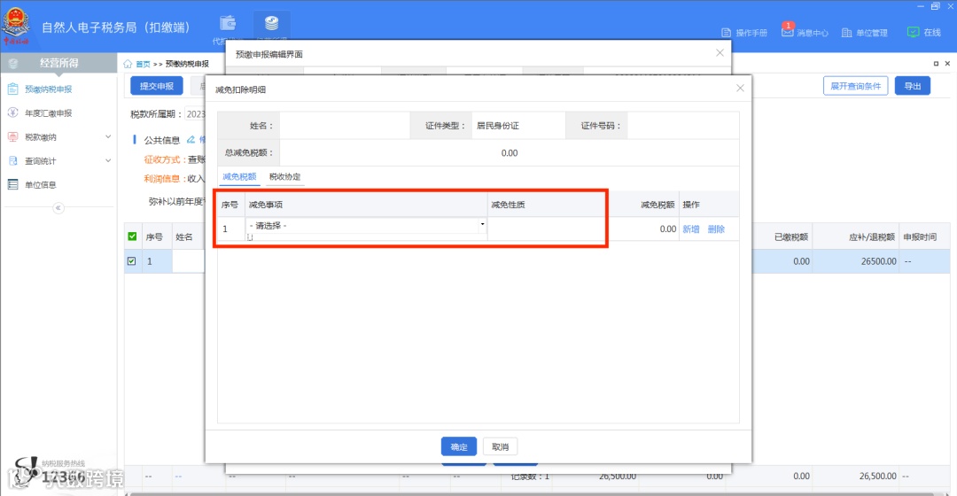Viewport: 957px width, 496px height.
Task: Click the 减免性质 cell in row 1
Action: [547, 229]
